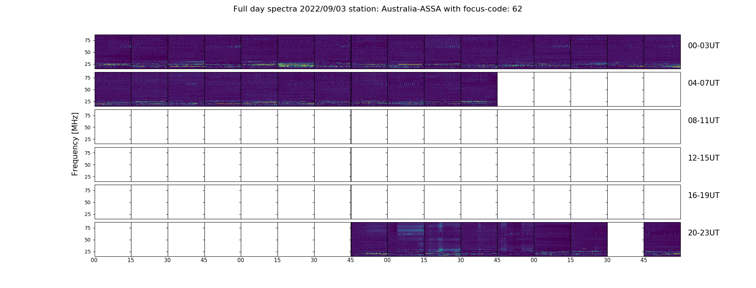Click the "20-23UT" row label
The width and height of the screenshot is (756, 288).
[703, 233]
